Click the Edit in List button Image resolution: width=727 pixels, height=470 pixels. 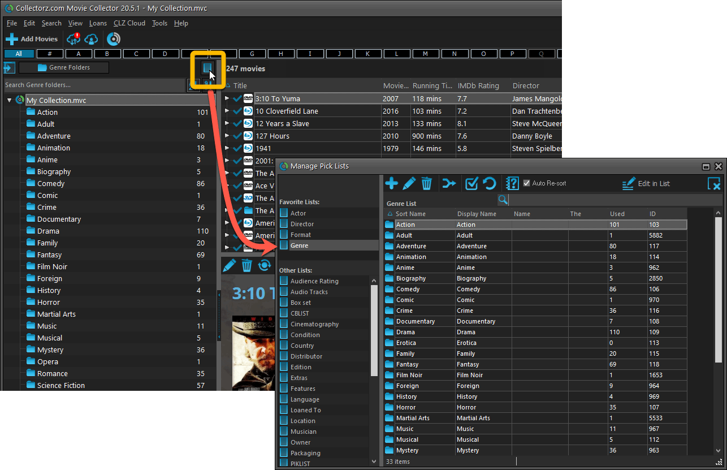point(646,183)
